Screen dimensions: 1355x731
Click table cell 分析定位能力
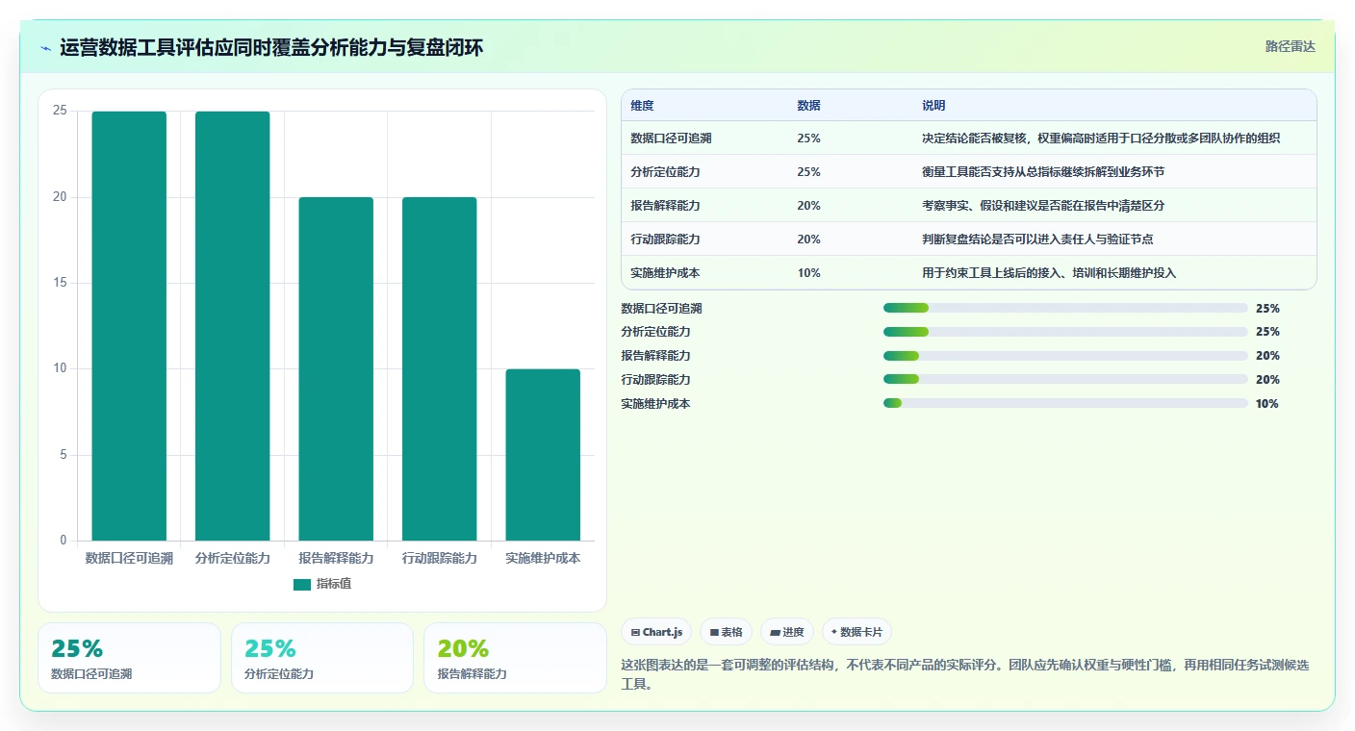coord(665,172)
